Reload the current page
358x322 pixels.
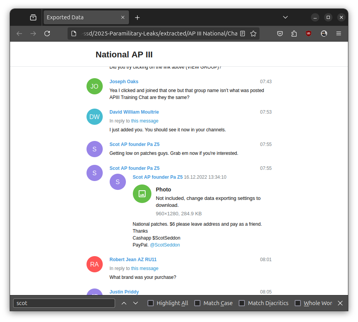47,34
